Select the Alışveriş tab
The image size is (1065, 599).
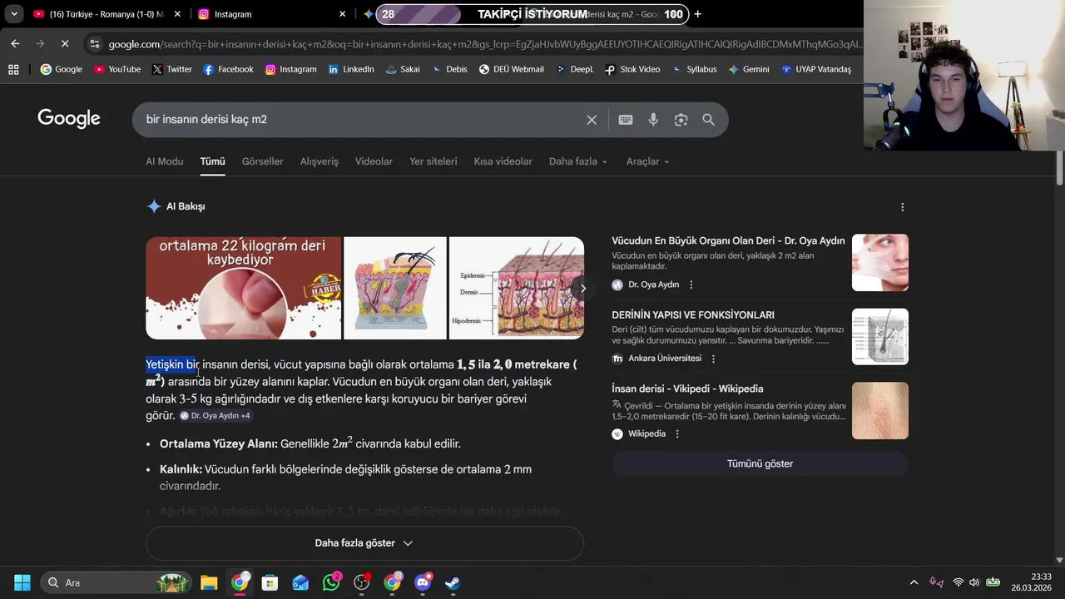click(x=319, y=161)
